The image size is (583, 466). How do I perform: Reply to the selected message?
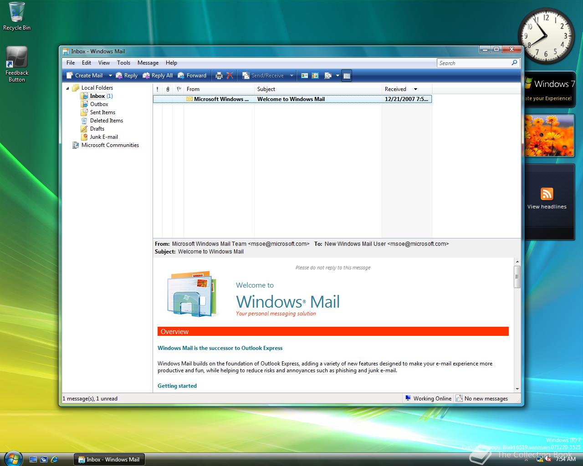[x=127, y=76]
